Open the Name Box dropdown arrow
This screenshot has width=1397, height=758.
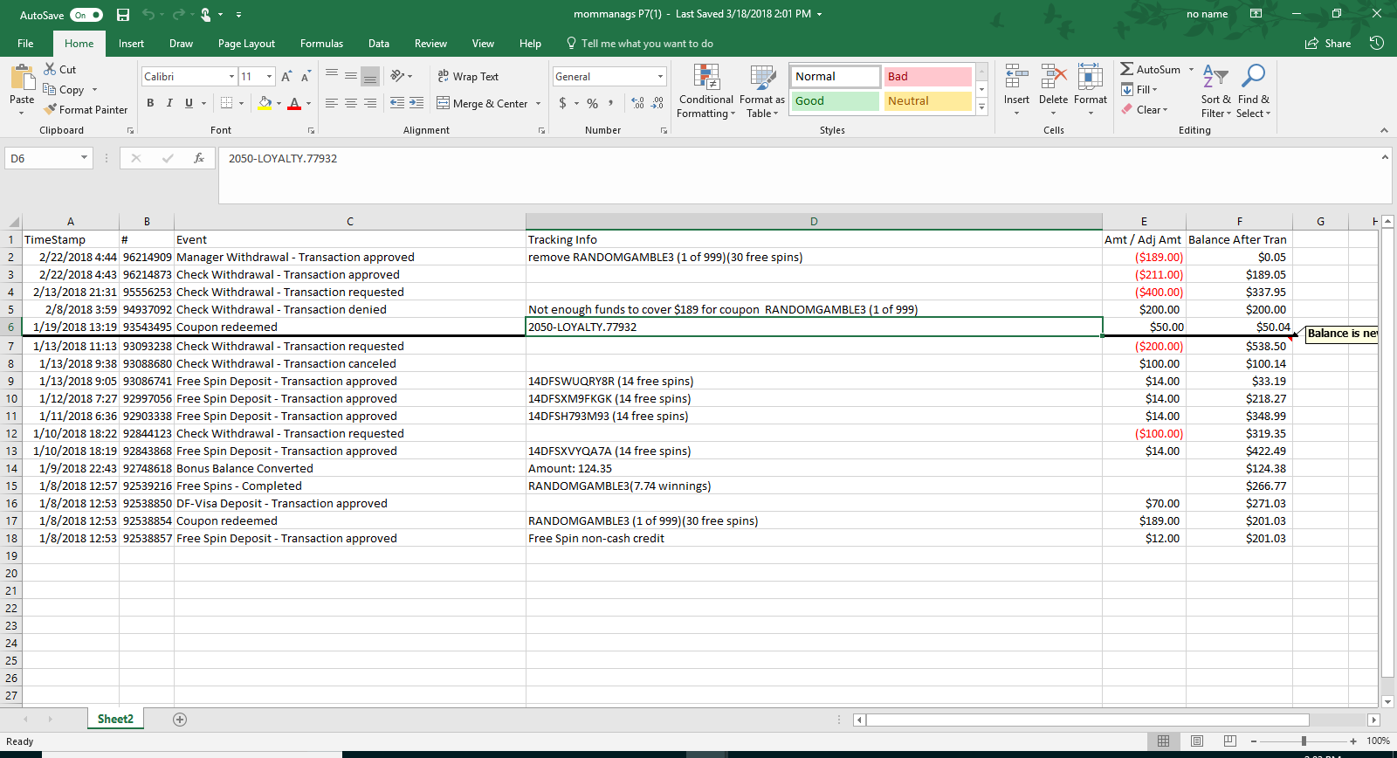tap(85, 158)
